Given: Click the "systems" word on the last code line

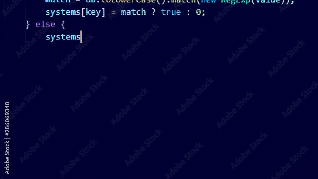Looking at the screenshot, I should (63, 37).
